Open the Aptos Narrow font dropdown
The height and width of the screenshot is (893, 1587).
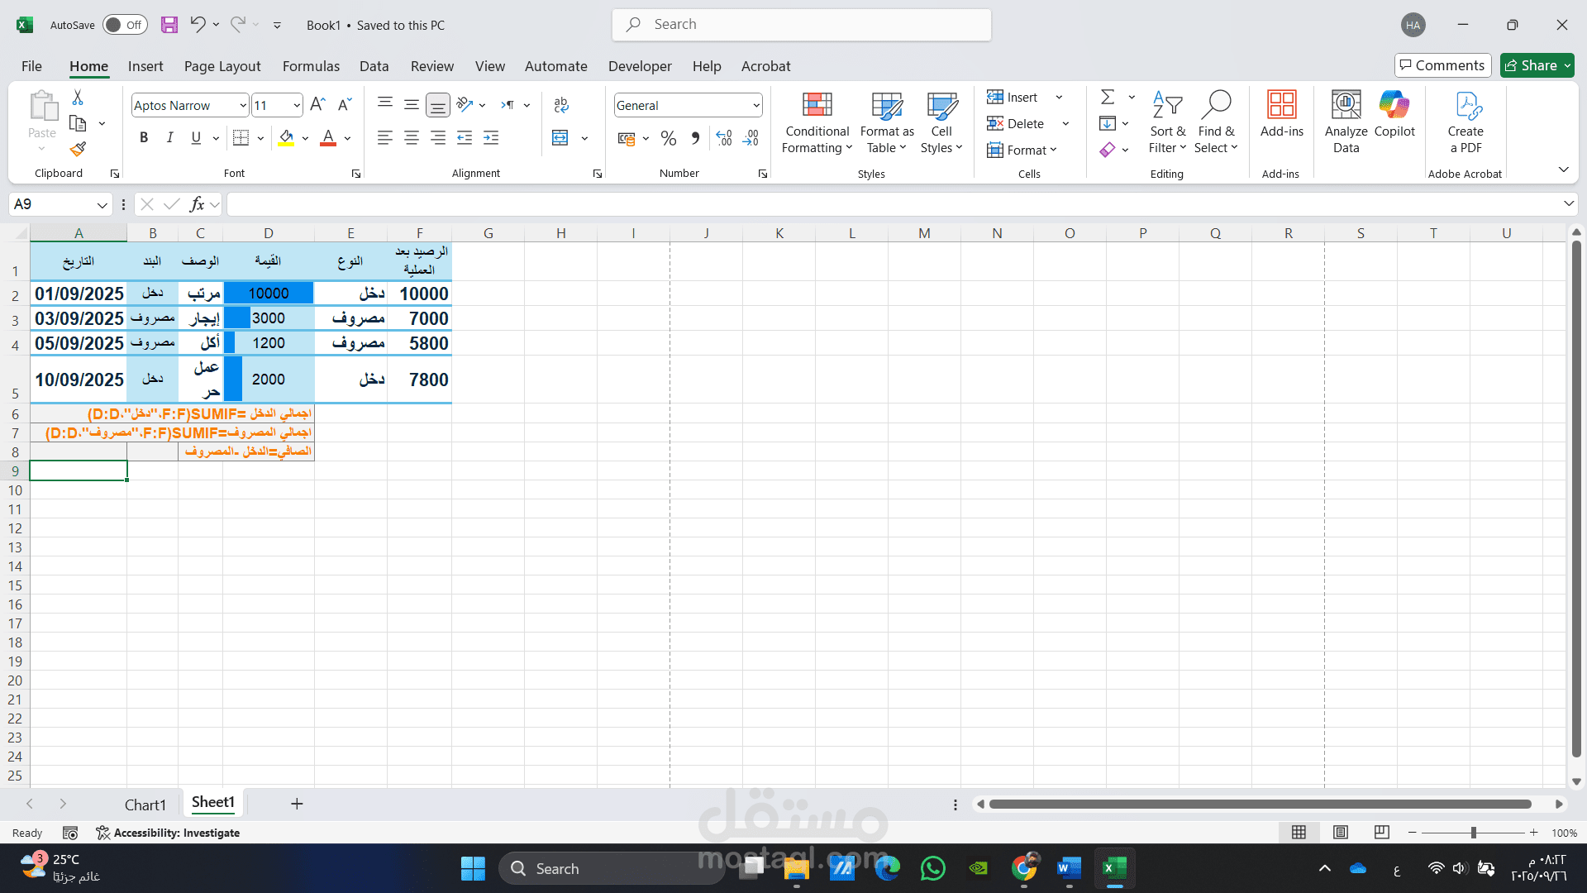[243, 106]
